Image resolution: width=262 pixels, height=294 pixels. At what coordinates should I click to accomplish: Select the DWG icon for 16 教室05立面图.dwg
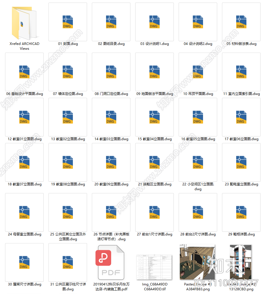click(x=198, y=117)
